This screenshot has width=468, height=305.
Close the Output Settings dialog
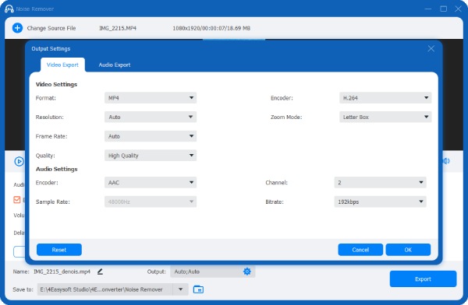point(431,48)
